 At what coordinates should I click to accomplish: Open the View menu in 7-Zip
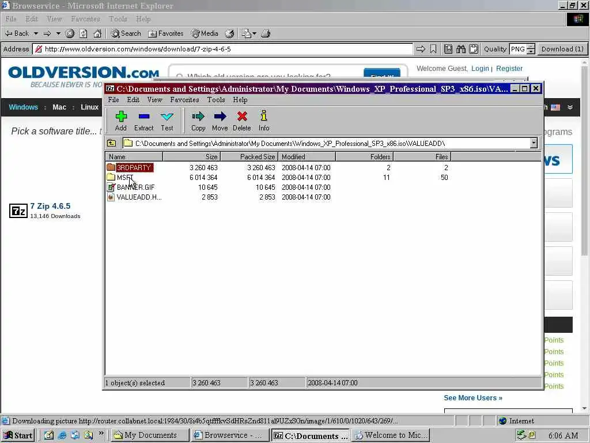click(x=154, y=100)
